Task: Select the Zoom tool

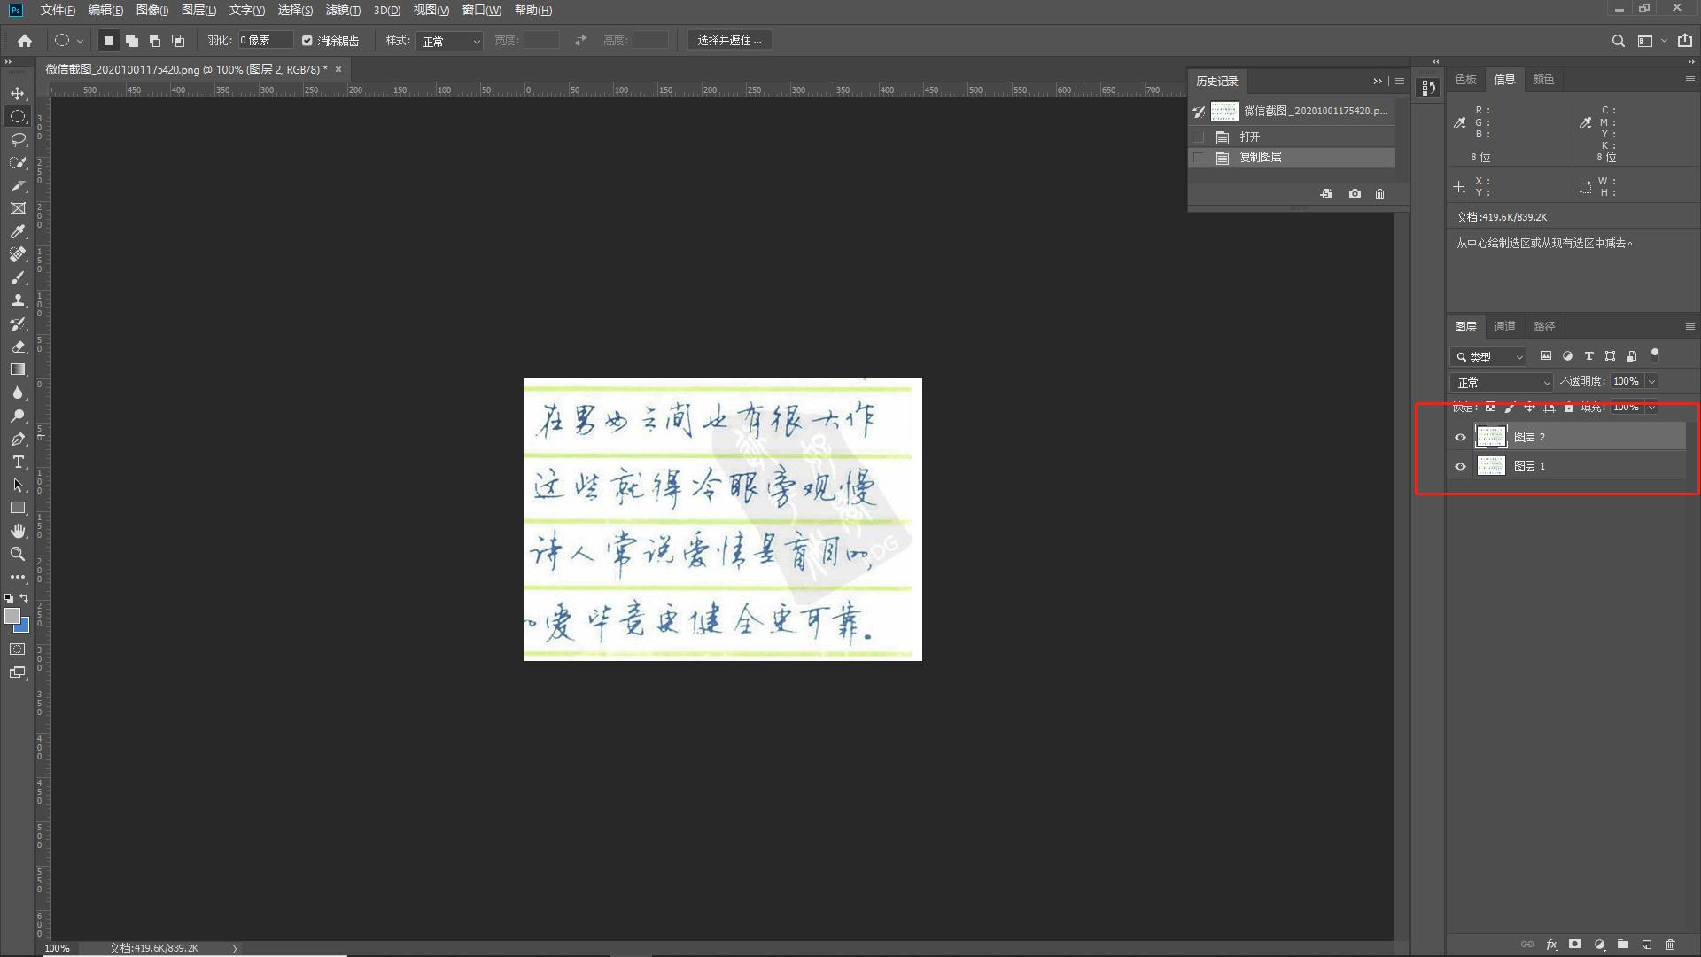Action: [18, 554]
